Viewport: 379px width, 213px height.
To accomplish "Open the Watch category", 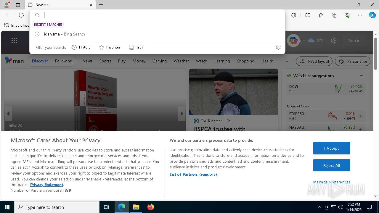I will click(x=202, y=61).
